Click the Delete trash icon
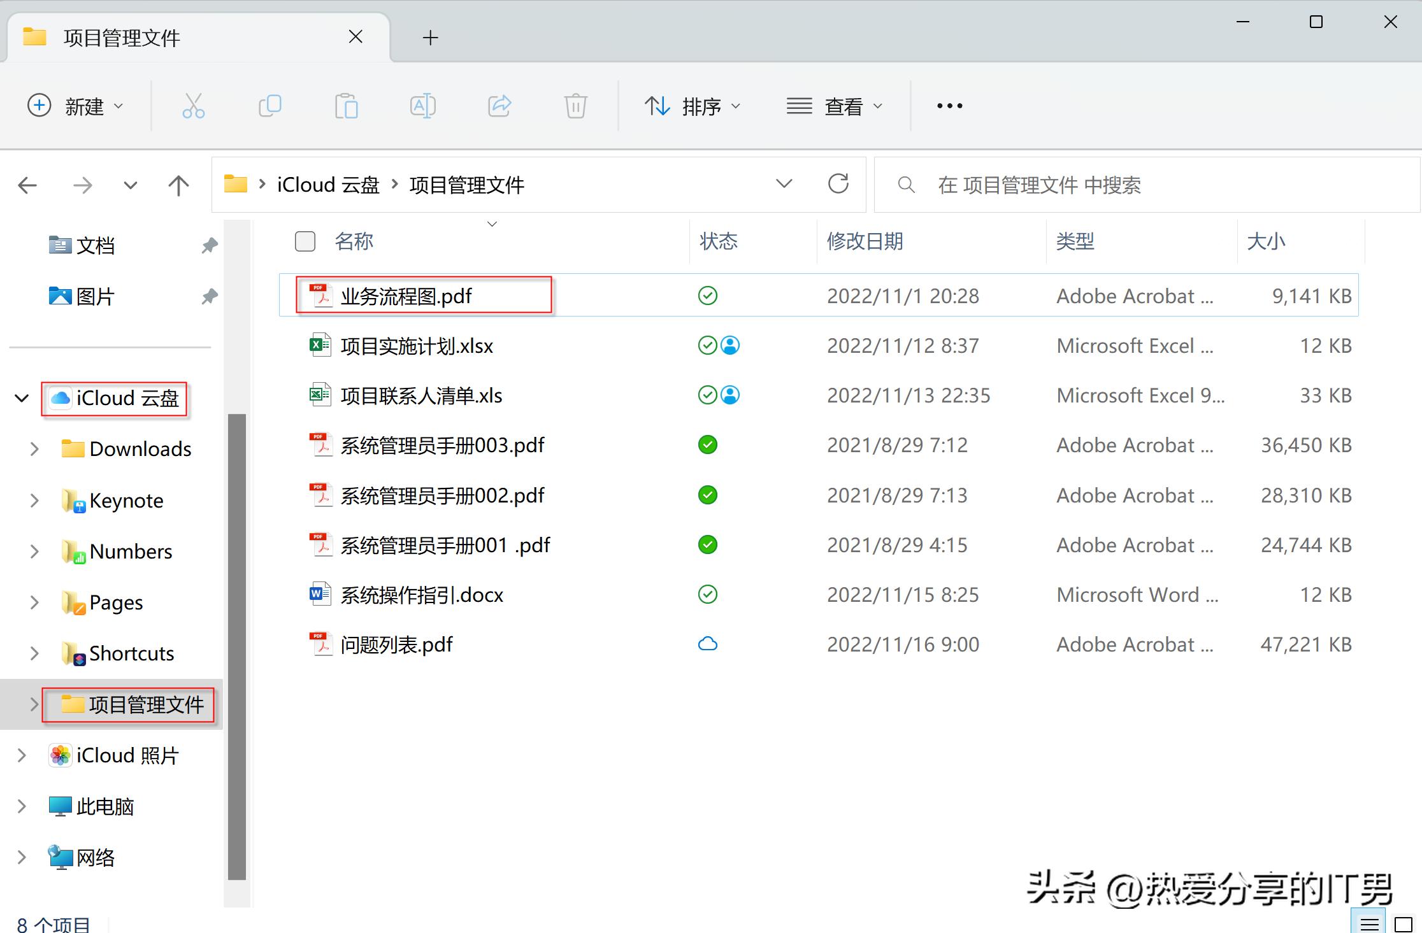 (x=575, y=106)
